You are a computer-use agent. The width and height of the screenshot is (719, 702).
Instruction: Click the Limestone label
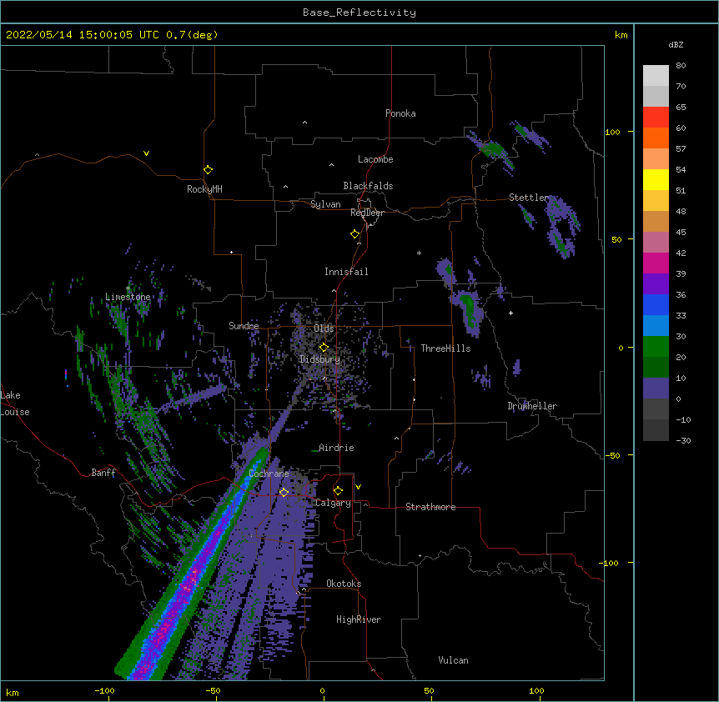coord(128,297)
